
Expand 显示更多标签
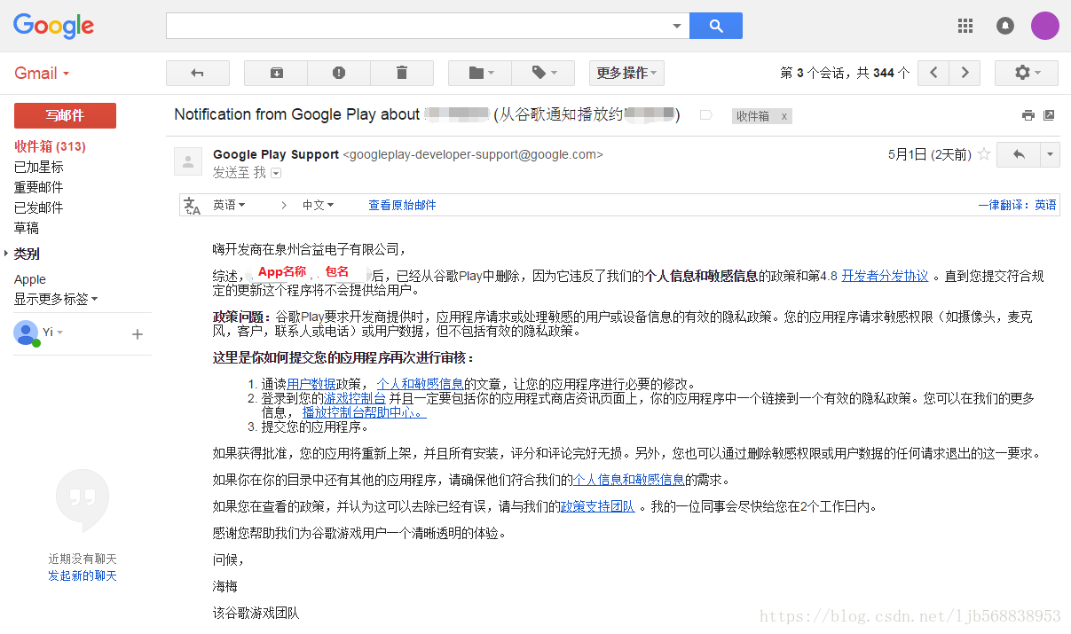click(x=56, y=300)
